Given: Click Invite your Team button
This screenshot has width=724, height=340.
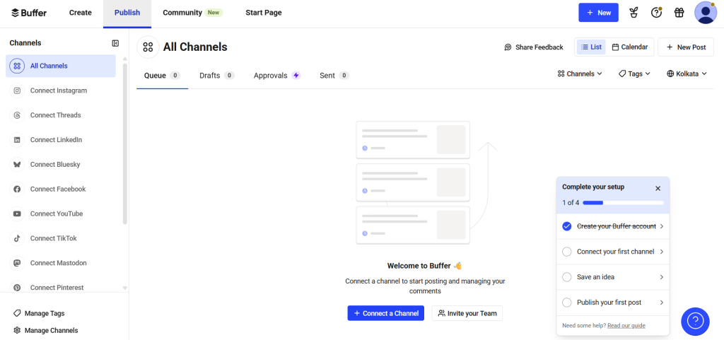Looking at the screenshot, I should [467, 313].
